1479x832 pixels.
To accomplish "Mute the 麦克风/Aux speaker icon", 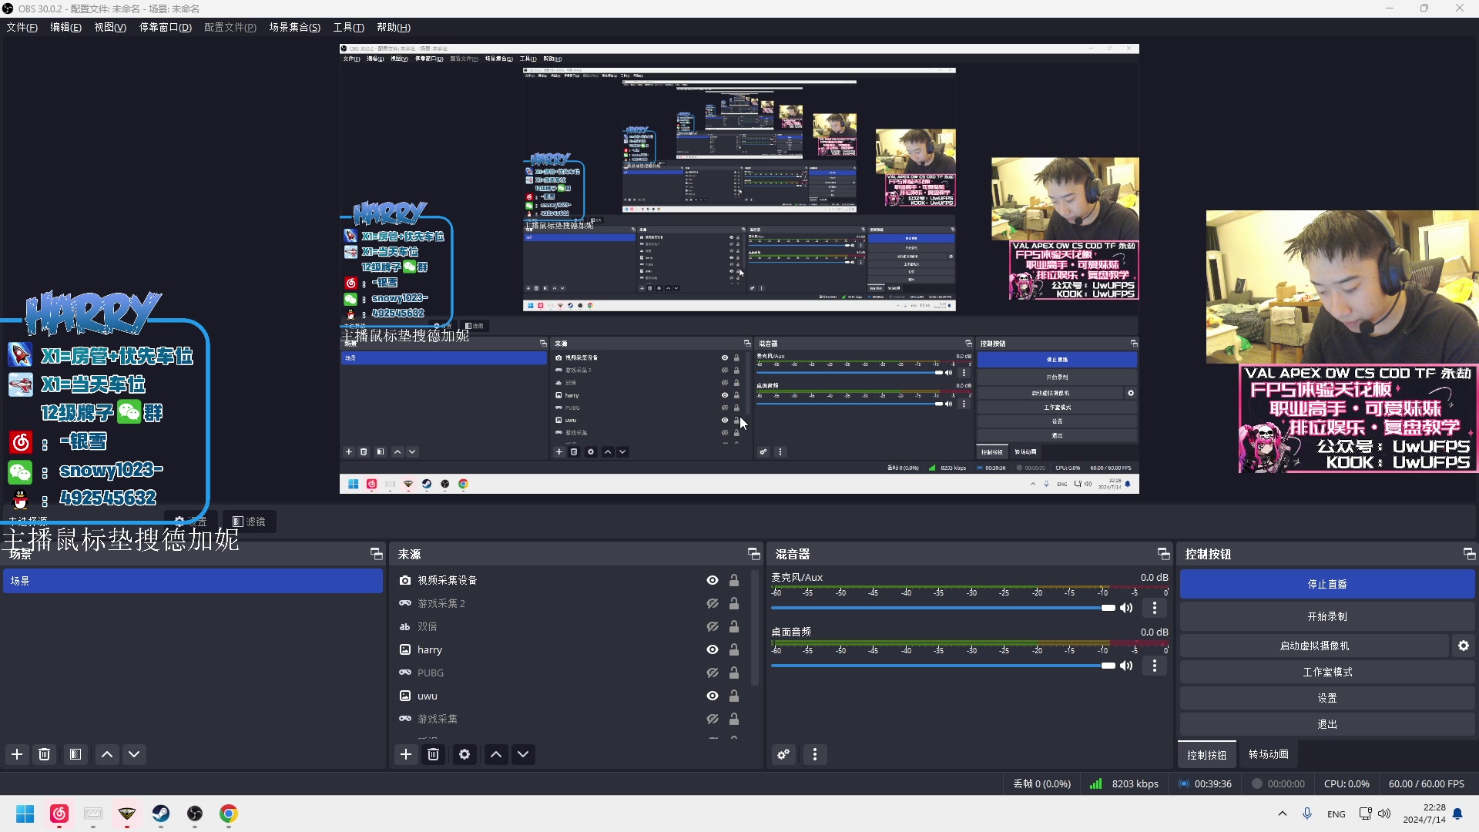I will [1126, 608].
